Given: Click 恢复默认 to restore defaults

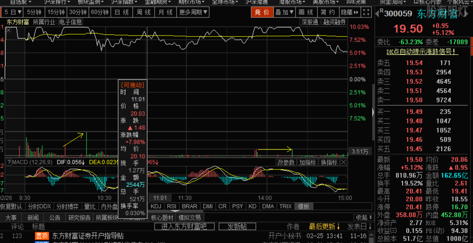Looking at the screenshot, I should (x=11, y=206).
